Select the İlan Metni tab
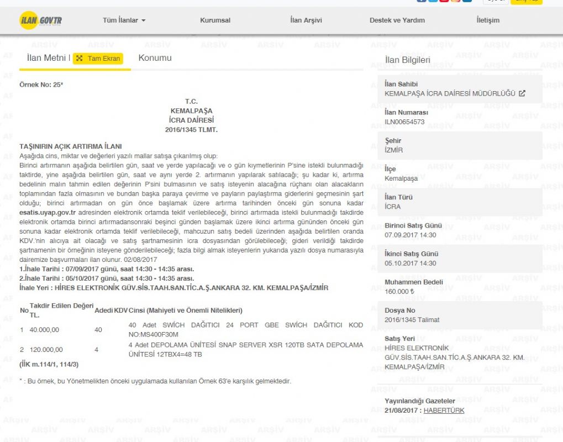This screenshot has height=442, width=563. pos(46,58)
